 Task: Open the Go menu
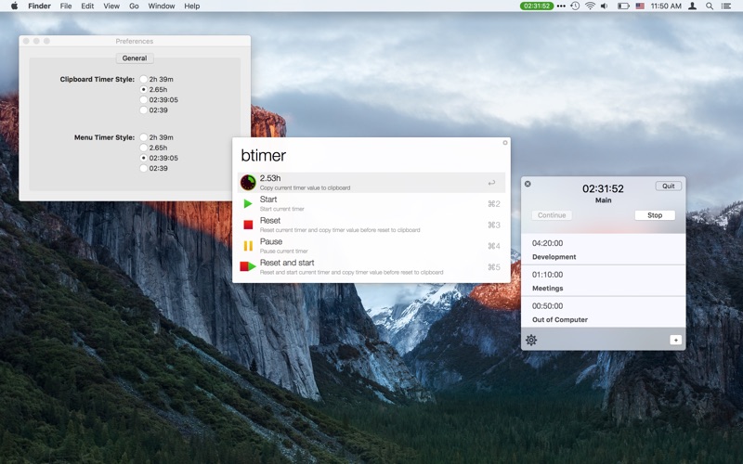pos(134,6)
